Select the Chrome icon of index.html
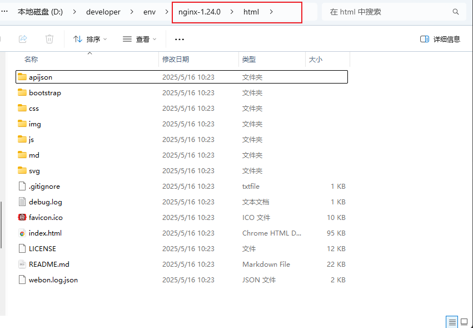The height and width of the screenshot is (328, 473). pos(22,233)
